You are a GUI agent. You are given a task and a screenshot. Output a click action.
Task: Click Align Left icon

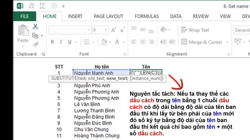pos(134,42)
